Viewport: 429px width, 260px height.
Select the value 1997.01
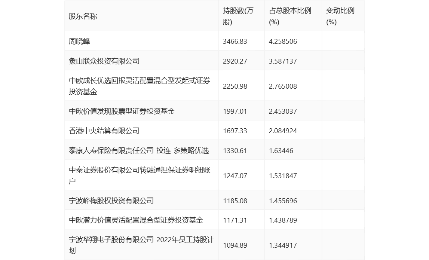[x=235, y=111]
